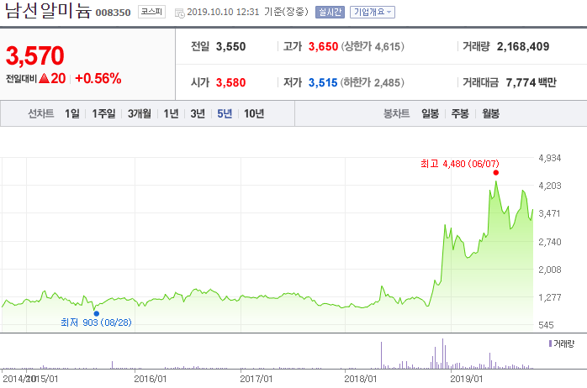This screenshot has width=587, height=388.
Task: Click the 코스피 market badge
Action: tap(151, 12)
